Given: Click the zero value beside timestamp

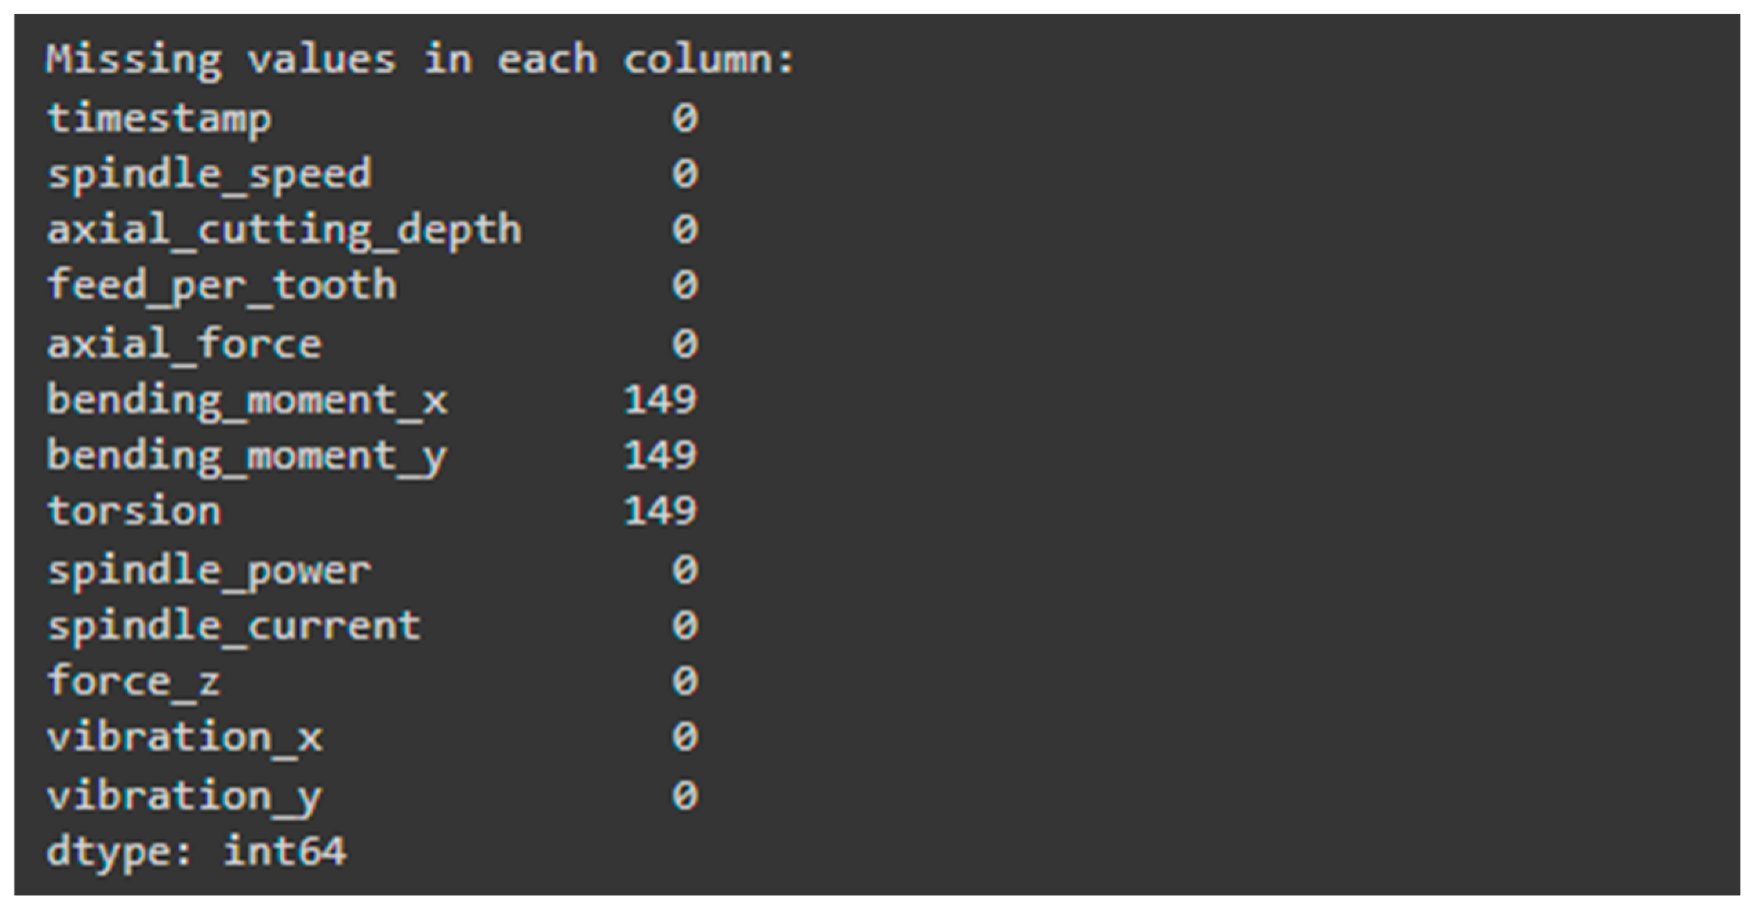Looking at the screenshot, I should (x=685, y=119).
